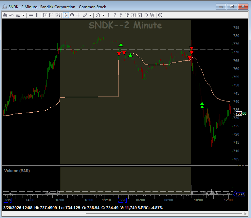Click the line chart indicators icon
This screenshot has height=218, width=251.
[11, 15]
